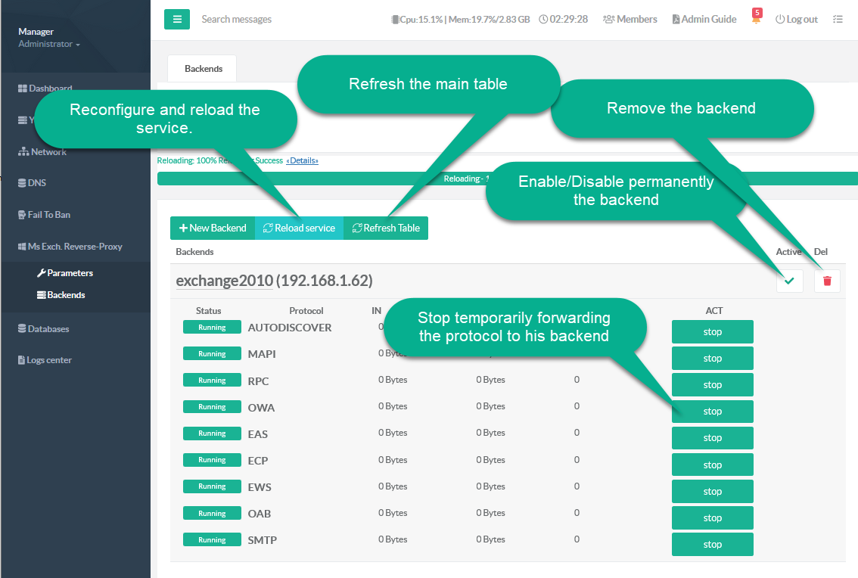Expand Ms Exch. Reverse-Proxy sidebar section

click(x=74, y=247)
